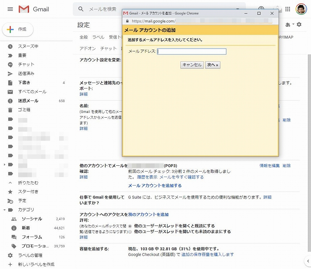The height and width of the screenshot is (269, 311).
Task: Focus the メール アドレス input field
Action: pos(192,52)
